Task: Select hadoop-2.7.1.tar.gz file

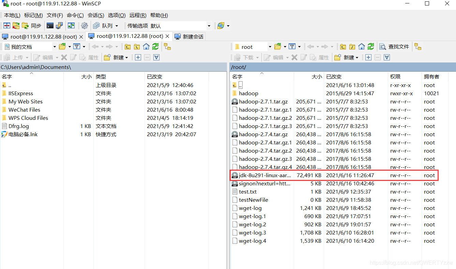Action: (x=263, y=102)
